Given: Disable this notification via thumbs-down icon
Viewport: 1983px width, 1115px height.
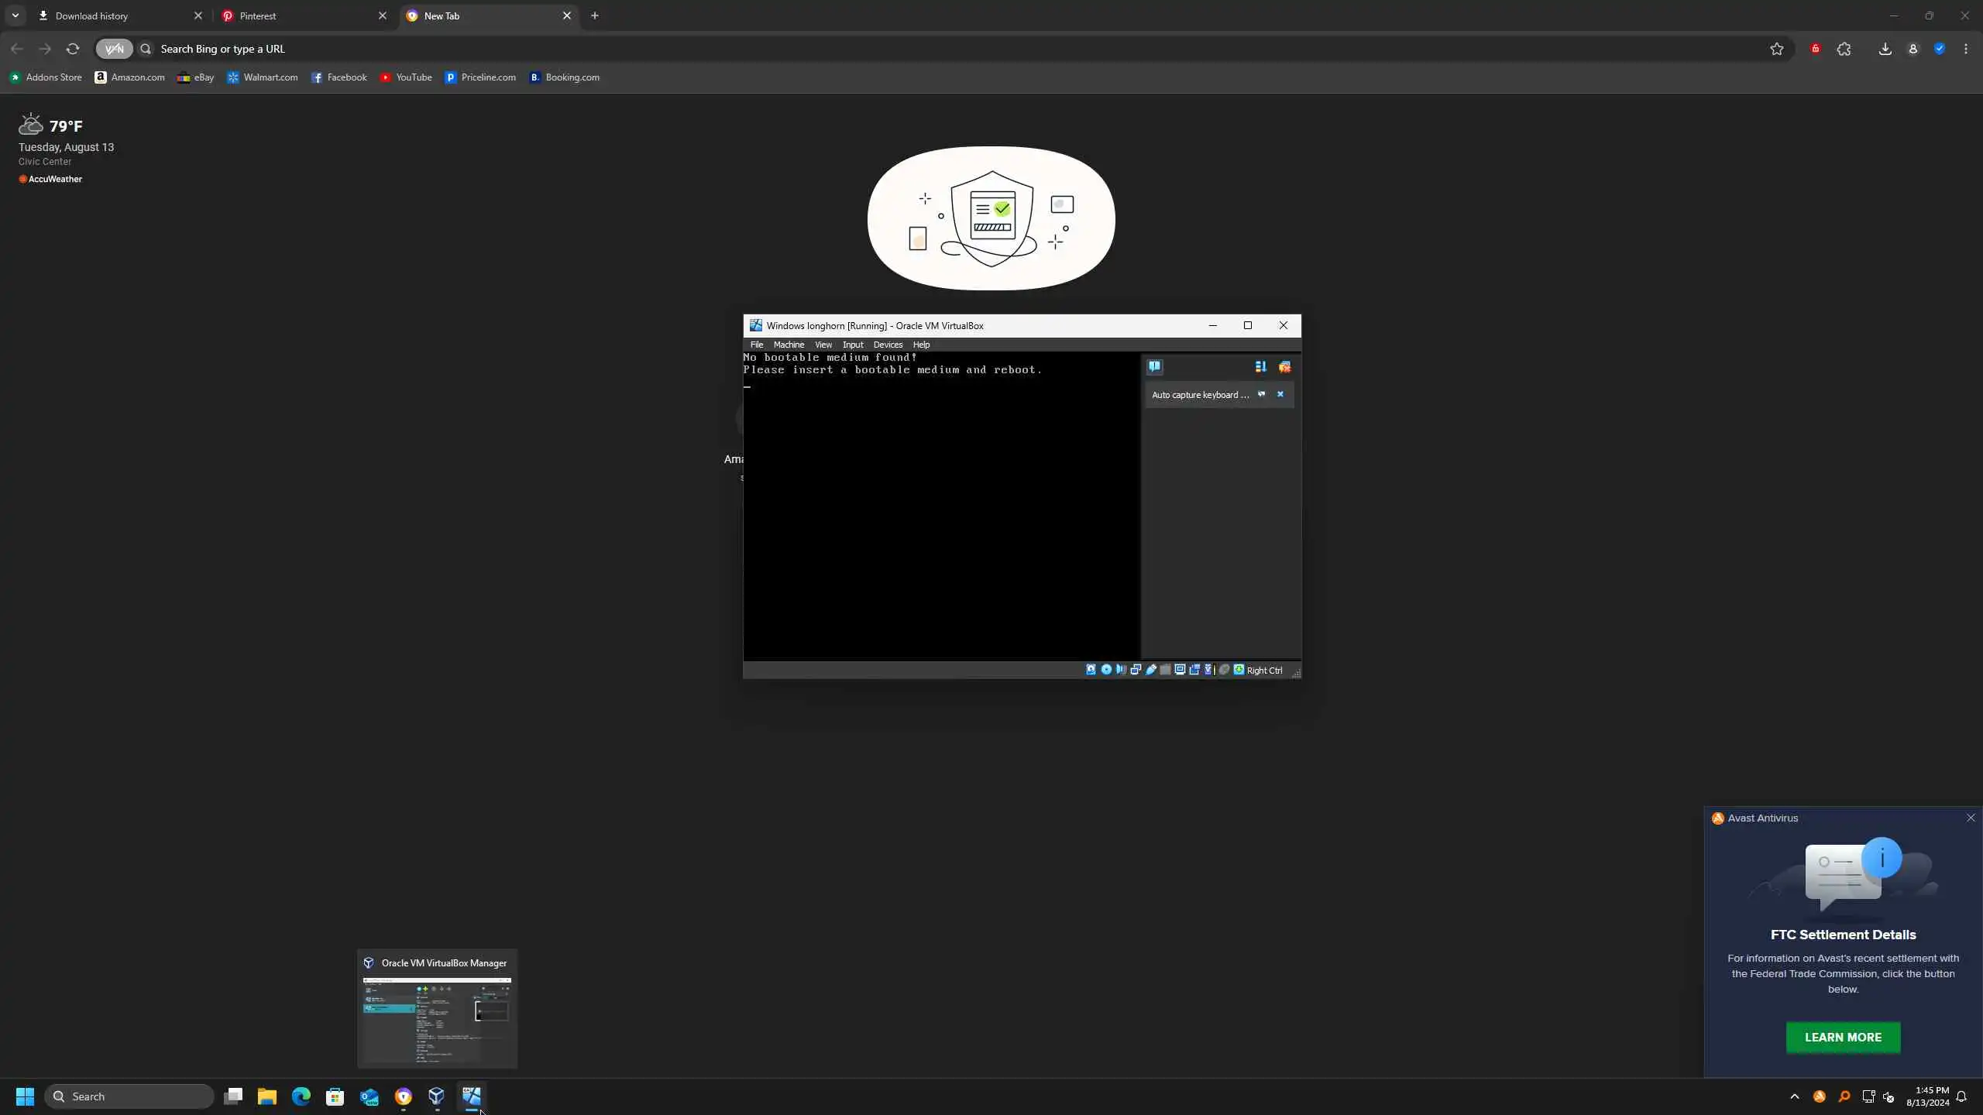Looking at the screenshot, I should point(1261,394).
